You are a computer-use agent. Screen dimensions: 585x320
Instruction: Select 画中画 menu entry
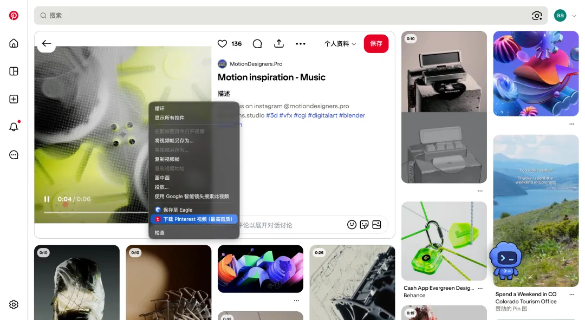pyautogui.click(x=194, y=178)
